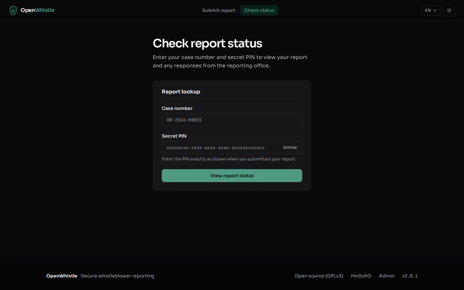Click the View report status button

[x=232, y=176]
